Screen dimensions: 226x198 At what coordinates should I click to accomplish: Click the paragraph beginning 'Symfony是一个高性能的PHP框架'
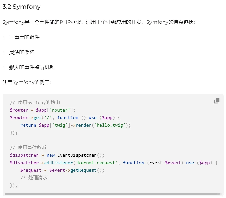click(99, 22)
